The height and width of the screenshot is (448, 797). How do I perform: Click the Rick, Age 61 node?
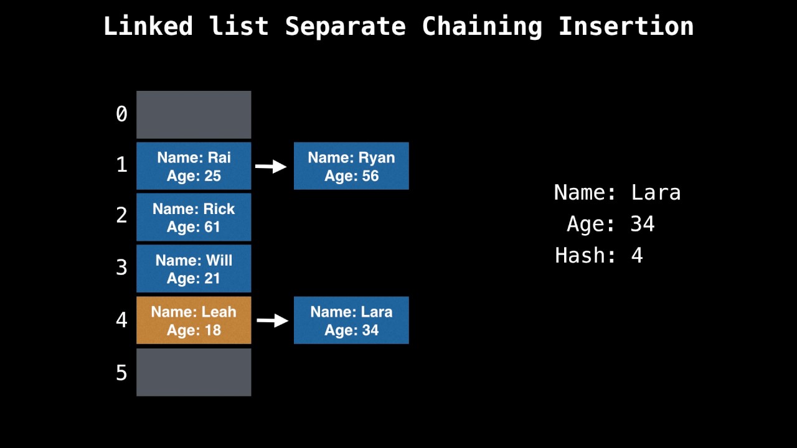coord(194,217)
